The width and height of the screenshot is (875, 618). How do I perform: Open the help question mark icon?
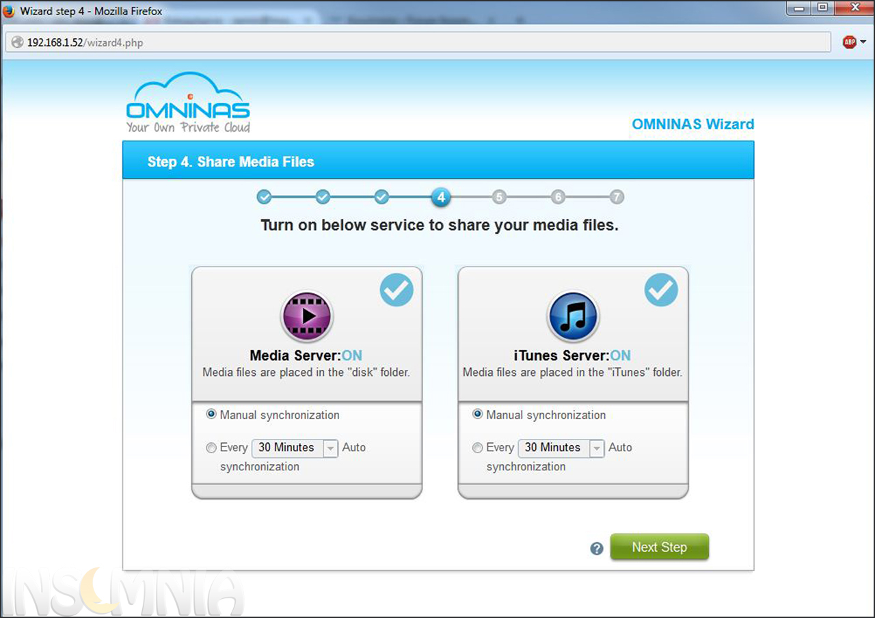(597, 548)
